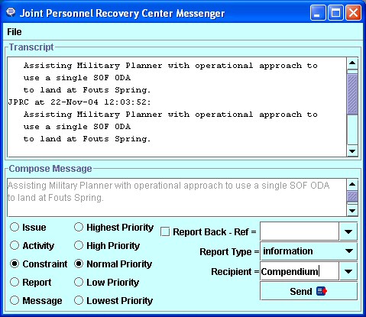The height and width of the screenshot is (317, 366).
Task: Click the transcript scrollbar up arrow
Action: [x=352, y=63]
